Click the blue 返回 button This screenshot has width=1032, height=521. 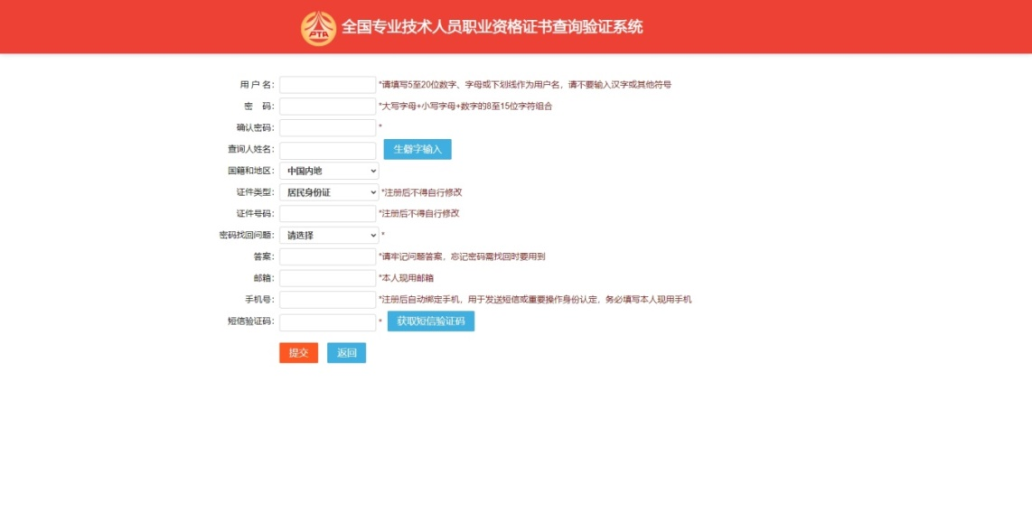(346, 353)
